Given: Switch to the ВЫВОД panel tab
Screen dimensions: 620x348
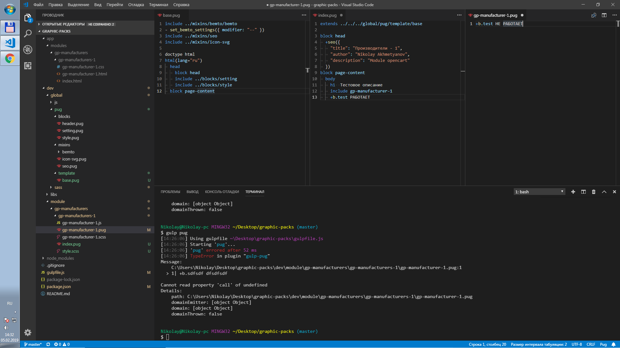Looking at the screenshot, I should pos(192,192).
